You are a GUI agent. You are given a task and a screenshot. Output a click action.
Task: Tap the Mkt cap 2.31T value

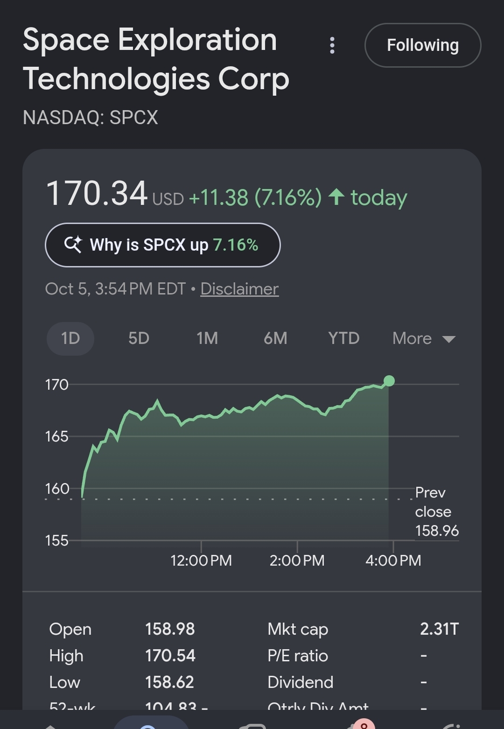[x=439, y=629]
